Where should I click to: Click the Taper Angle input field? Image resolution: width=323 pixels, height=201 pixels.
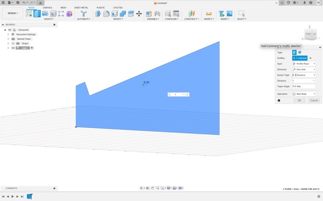(x=304, y=86)
